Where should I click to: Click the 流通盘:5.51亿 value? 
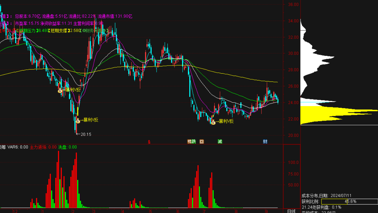[x=54, y=16]
